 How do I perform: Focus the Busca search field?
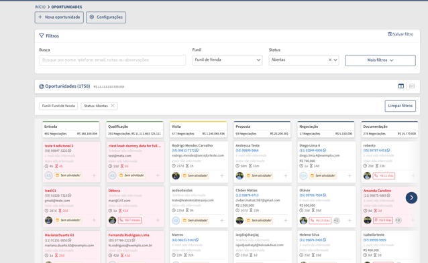(x=113, y=60)
